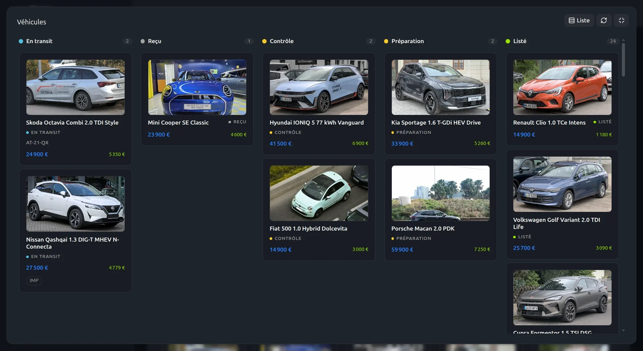Switch to Liste view
This screenshot has width=643, height=351.
[579, 20]
